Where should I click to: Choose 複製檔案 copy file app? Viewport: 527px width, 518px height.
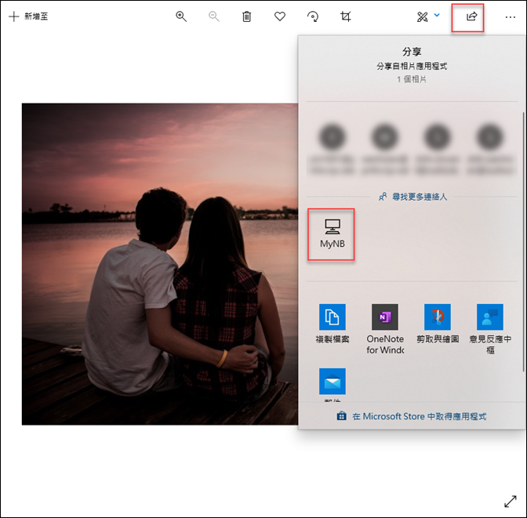pyautogui.click(x=332, y=324)
